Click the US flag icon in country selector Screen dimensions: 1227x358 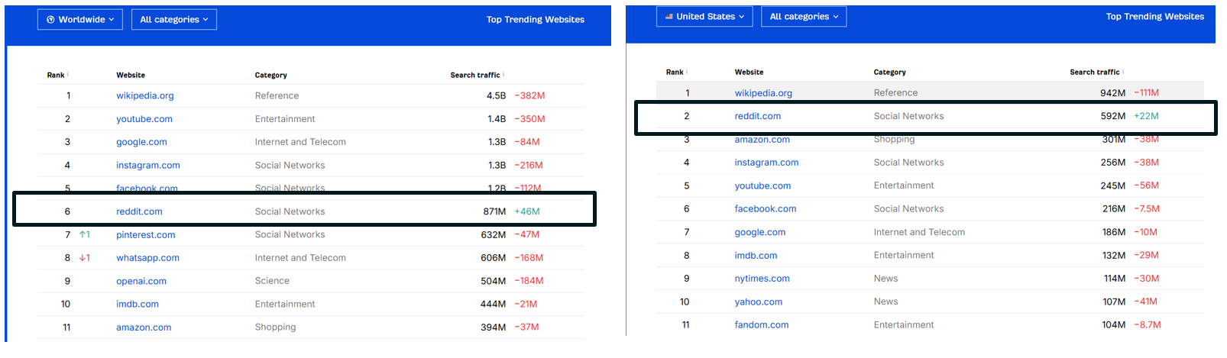tap(669, 16)
